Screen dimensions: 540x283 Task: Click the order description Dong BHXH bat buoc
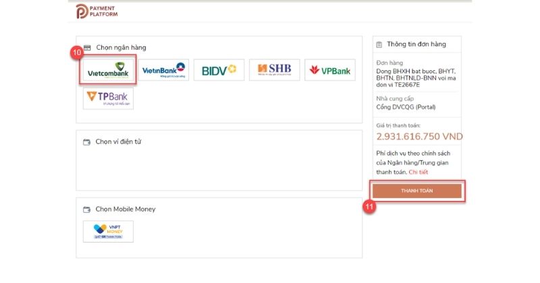click(416, 77)
